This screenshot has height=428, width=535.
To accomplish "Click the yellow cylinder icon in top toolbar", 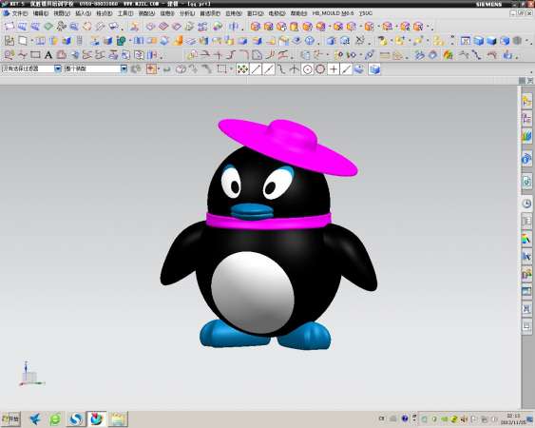I will (x=294, y=27).
